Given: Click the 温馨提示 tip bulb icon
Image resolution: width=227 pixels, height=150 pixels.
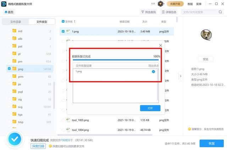Looking at the screenshot, I should 189,129.
